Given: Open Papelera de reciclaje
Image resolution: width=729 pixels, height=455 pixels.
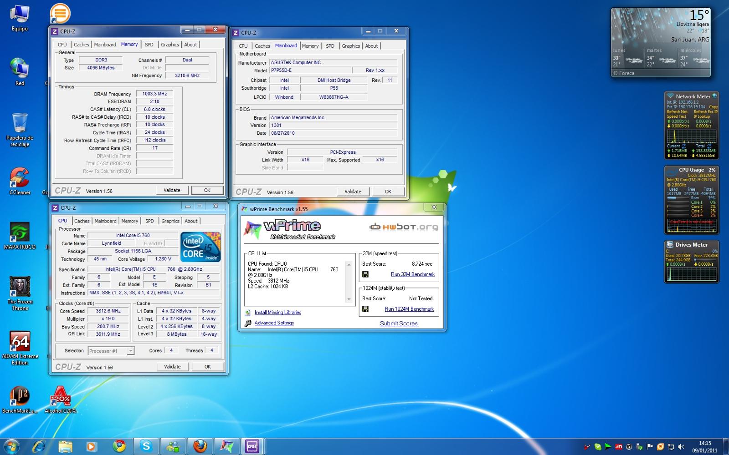Looking at the screenshot, I should click(x=20, y=129).
